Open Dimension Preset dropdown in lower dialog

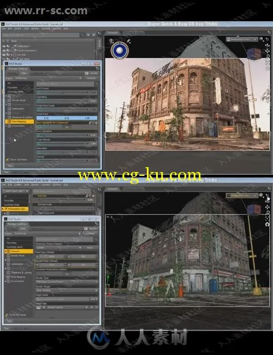pyautogui.click(x=59, y=248)
